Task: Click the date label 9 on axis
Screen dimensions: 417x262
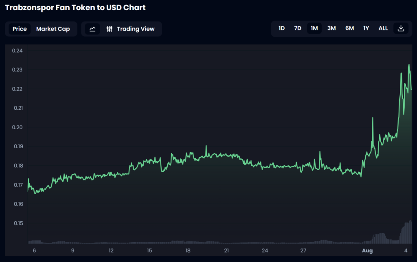Action: click(x=72, y=251)
